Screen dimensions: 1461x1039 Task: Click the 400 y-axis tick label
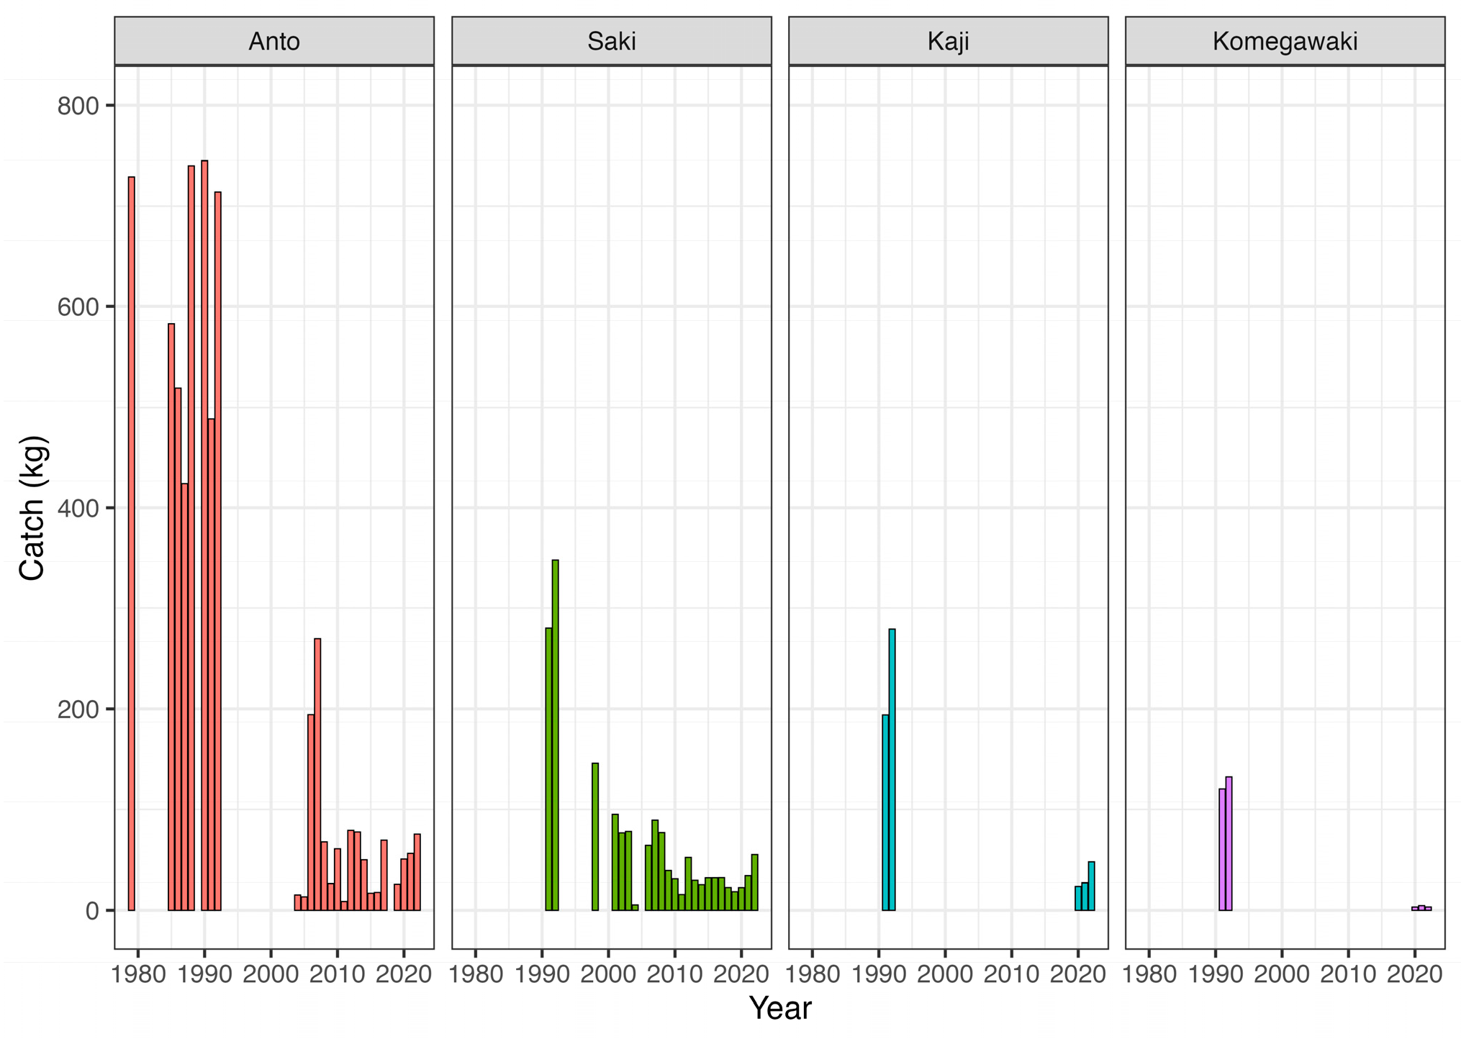coord(77,508)
